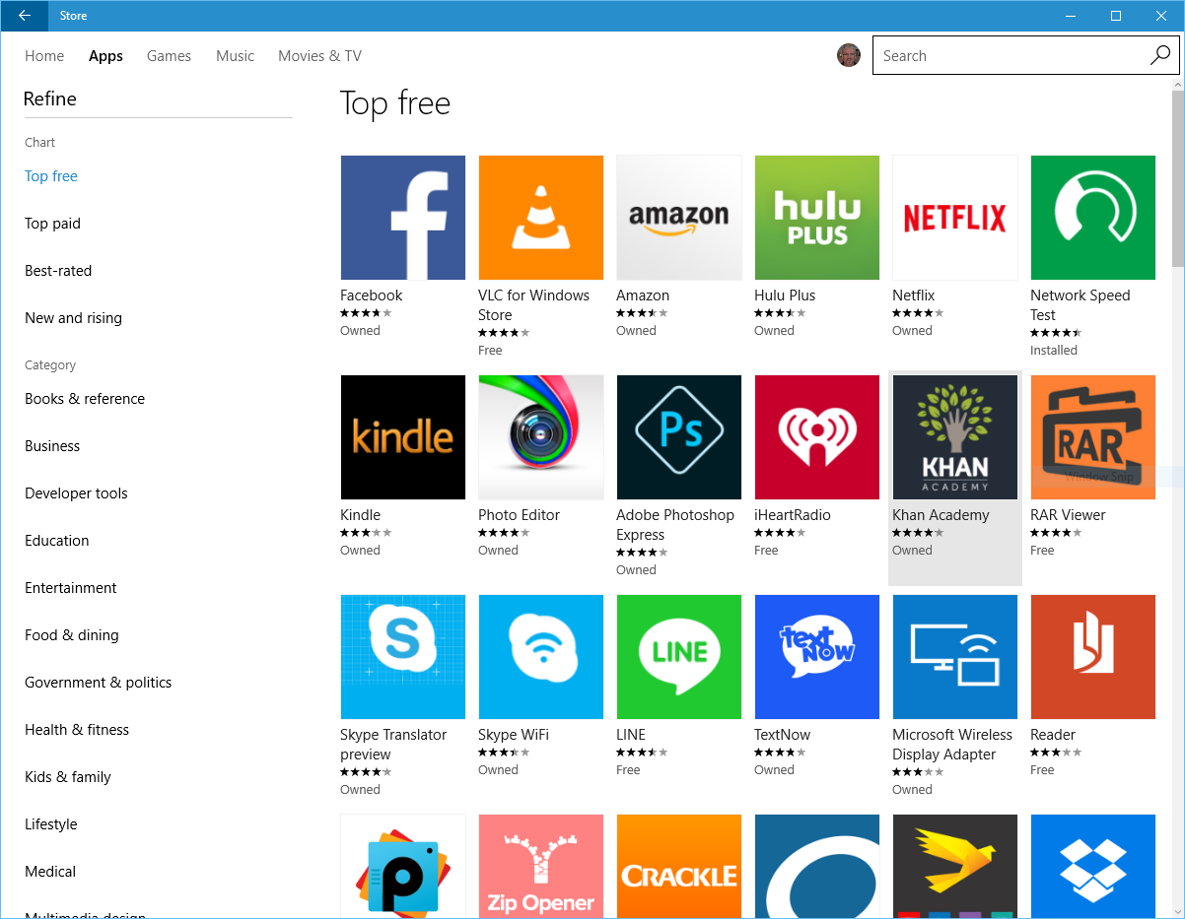
Task: Click the RAR Viewer title text
Action: pyautogui.click(x=1068, y=515)
